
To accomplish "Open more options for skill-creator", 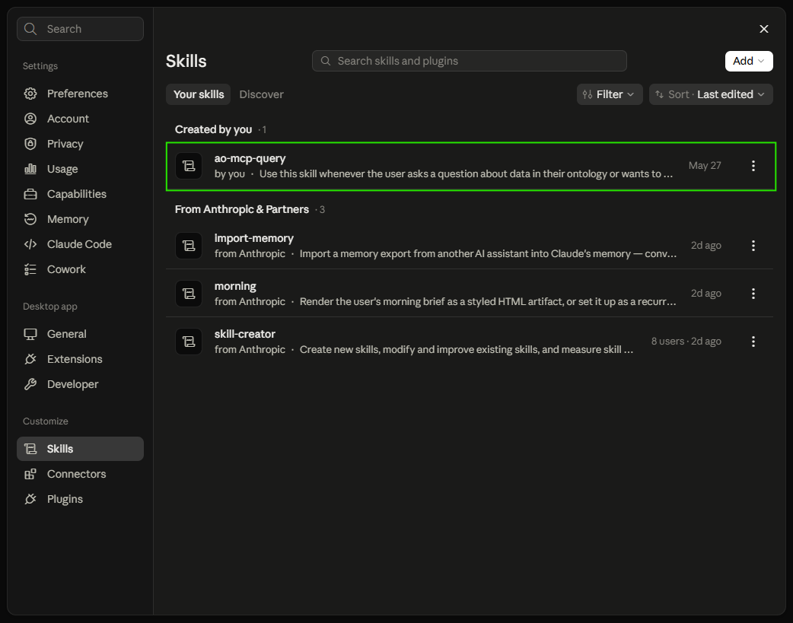I will 753,342.
